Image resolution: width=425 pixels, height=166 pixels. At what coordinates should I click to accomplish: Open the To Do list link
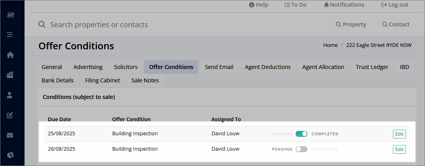295,5
